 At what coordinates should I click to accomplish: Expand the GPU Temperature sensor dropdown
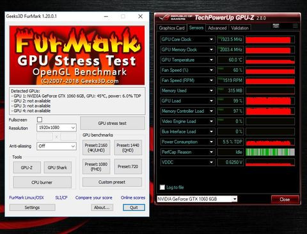tap(211, 60)
